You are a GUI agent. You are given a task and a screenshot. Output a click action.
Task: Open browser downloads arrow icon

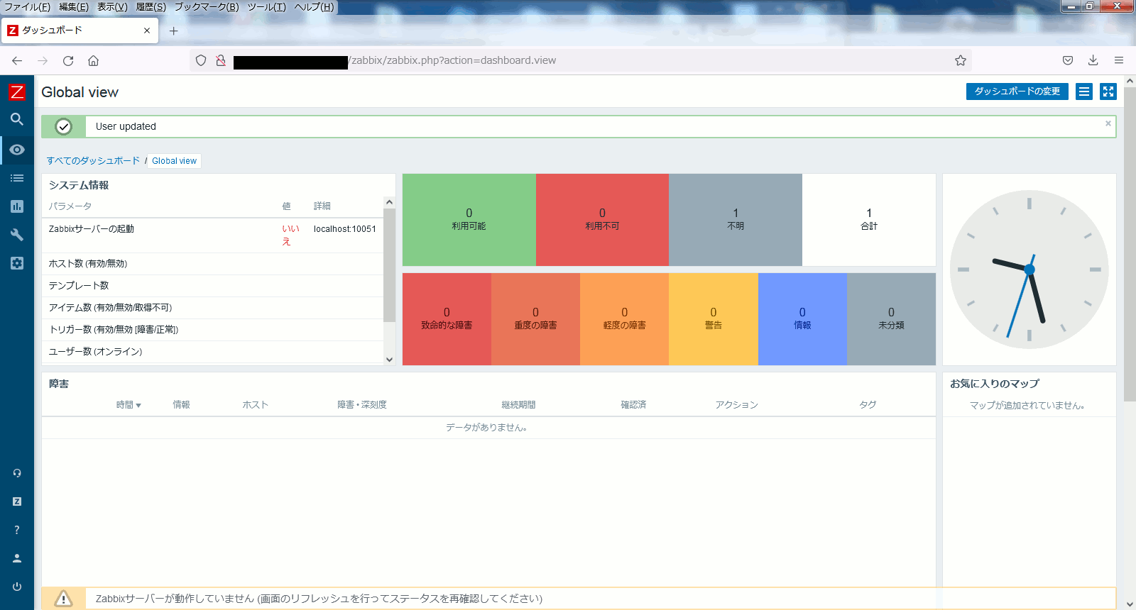(1093, 60)
